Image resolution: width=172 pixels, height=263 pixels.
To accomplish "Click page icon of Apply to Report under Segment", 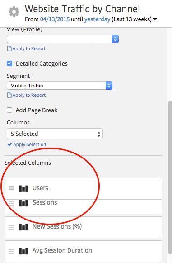I will 9,95.
